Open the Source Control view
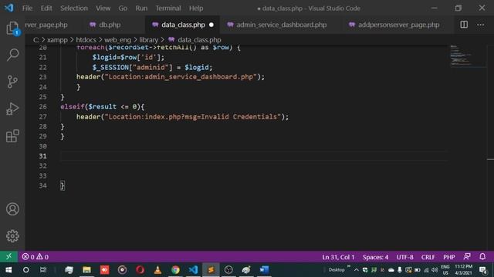The width and height of the screenshot is (494, 277). pos(12,82)
